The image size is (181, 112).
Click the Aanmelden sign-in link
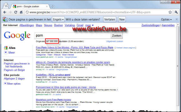coord(168,25)
